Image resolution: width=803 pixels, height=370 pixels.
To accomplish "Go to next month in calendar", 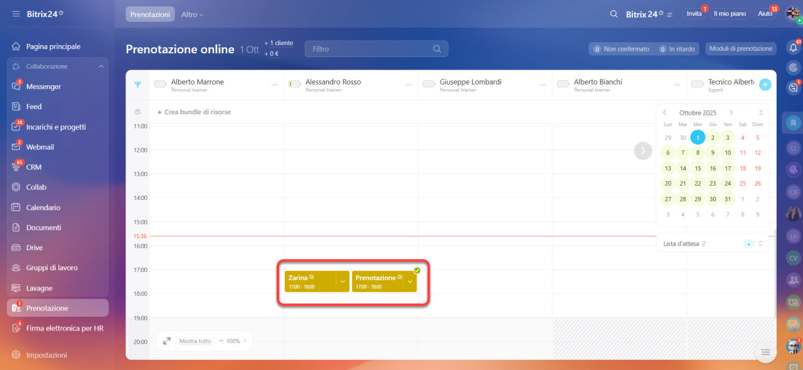I will click(x=731, y=113).
